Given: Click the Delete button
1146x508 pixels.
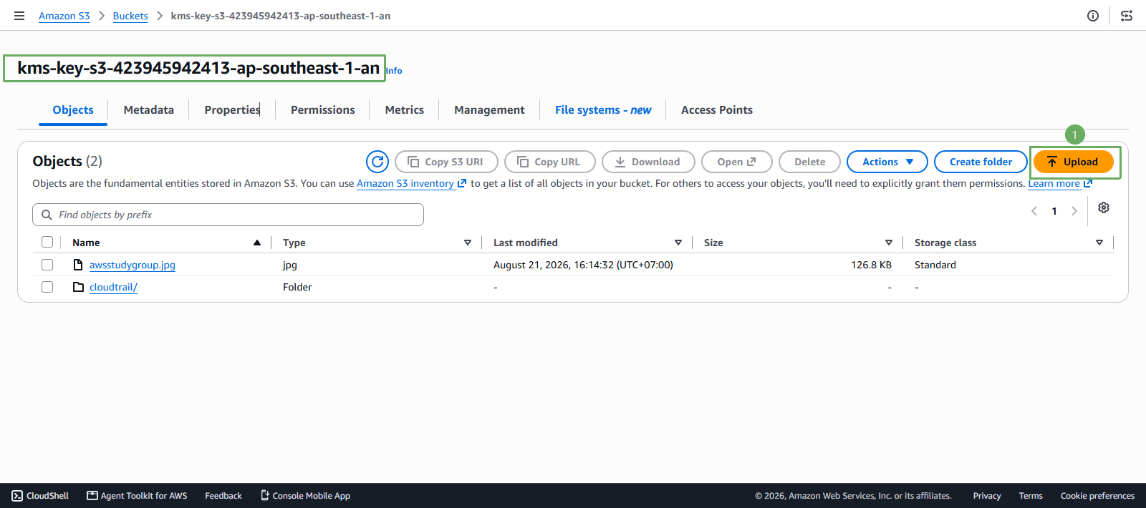Looking at the screenshot, I should coord(810,162).
